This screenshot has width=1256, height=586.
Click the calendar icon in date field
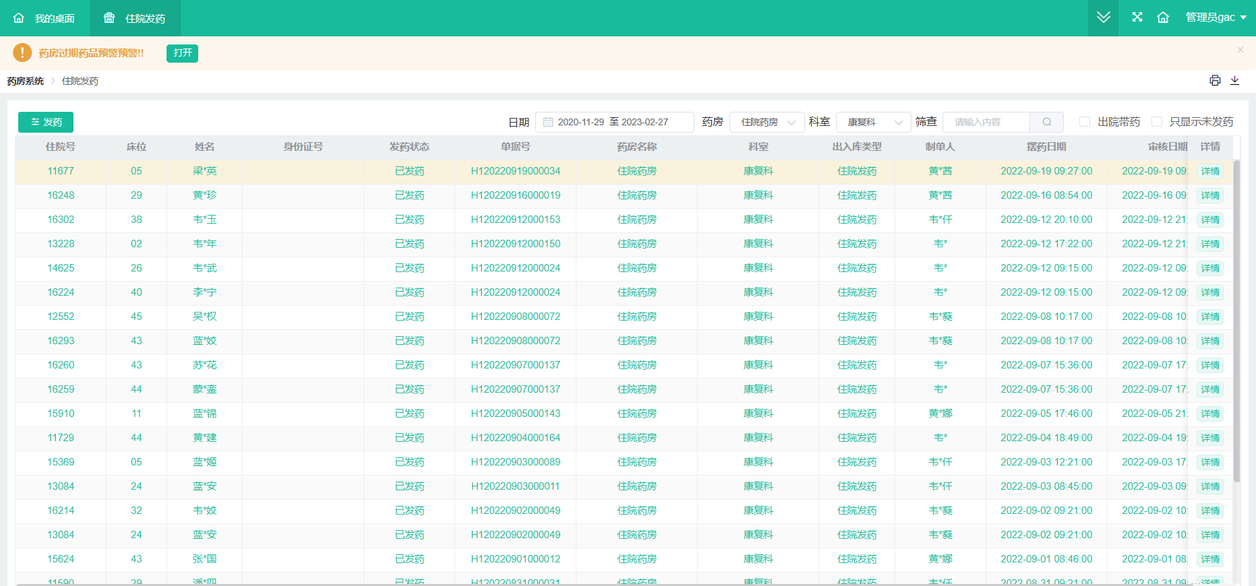click(x=548, y=122)
